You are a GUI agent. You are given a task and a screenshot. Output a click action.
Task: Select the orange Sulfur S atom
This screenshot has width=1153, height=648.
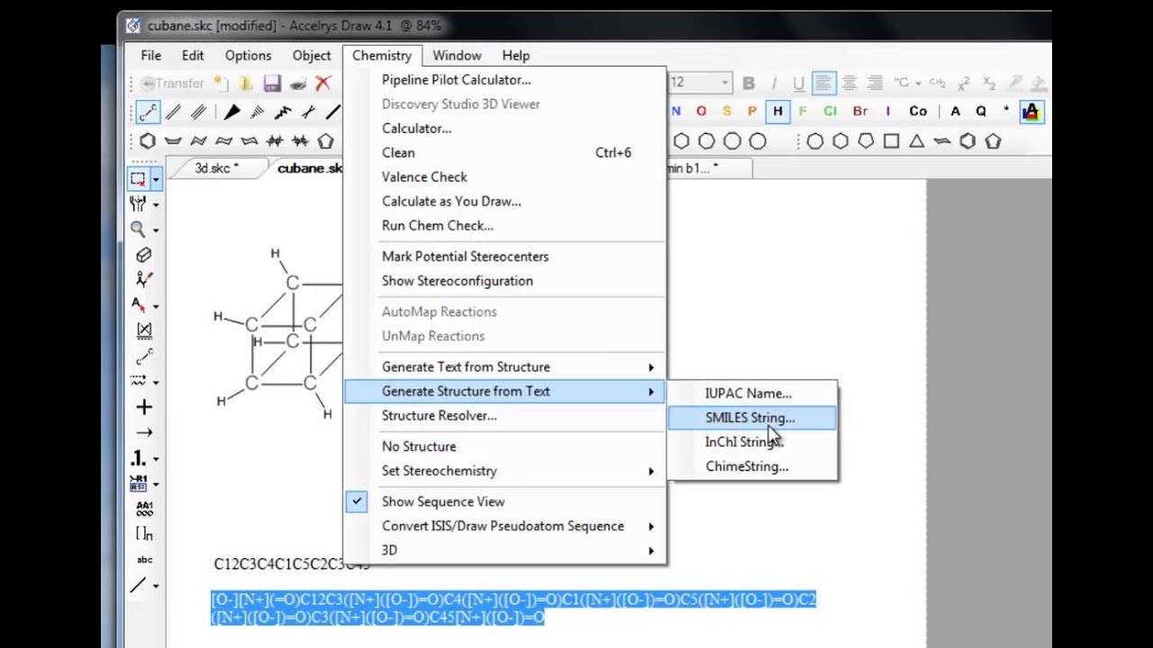point(727,112)
